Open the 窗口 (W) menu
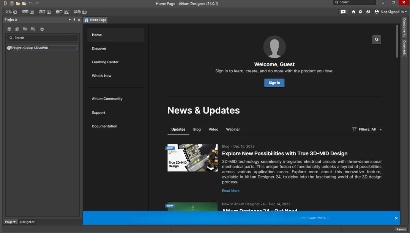Image resolution: width=410 pixels, height=233 pixels. [63, 12]
